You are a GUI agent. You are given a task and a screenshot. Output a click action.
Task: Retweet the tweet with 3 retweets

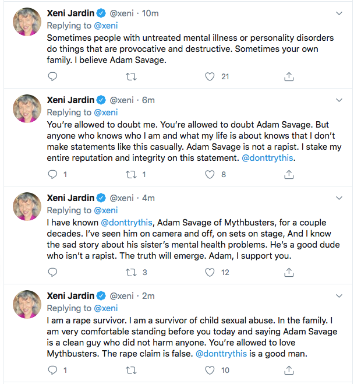click(131, 272)
